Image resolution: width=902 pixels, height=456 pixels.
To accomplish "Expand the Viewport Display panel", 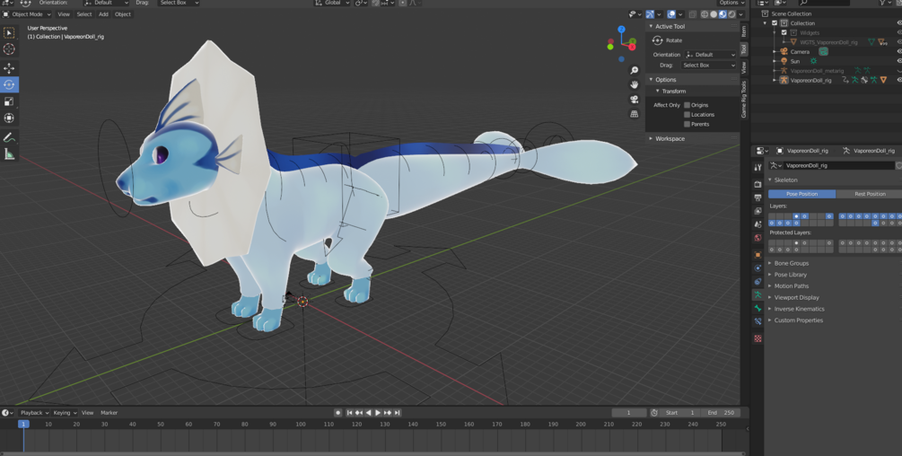I will coord(796,298).
